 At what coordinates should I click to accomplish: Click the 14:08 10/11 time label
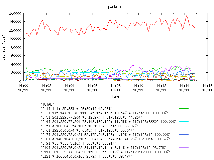[115, 88]
